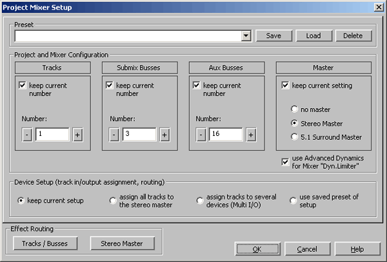Choose assign tracks to several devices
This screenshot has width=387, height=262.
point(200,201)
